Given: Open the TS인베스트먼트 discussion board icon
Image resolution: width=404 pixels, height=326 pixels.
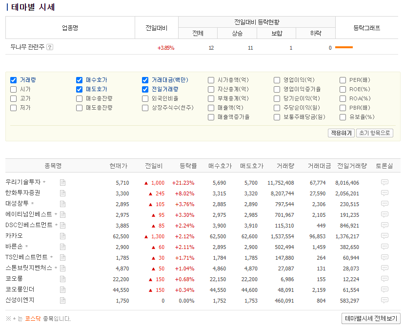Looking at the screenshot, I should click(384, 257).
